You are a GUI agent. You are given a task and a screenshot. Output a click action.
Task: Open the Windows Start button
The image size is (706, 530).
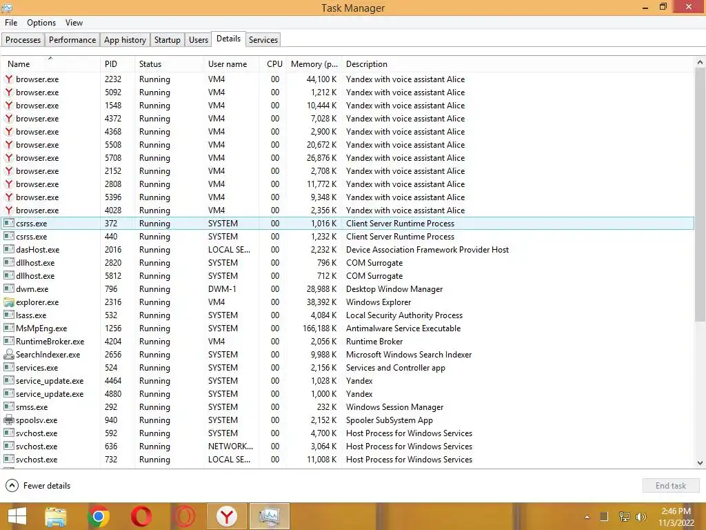(17, 516)
